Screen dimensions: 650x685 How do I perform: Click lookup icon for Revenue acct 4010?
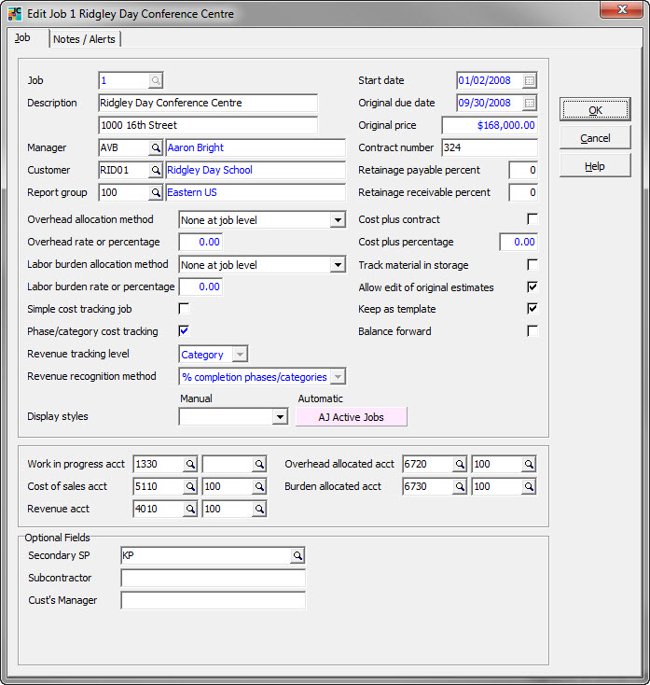(x=189, y=509)
